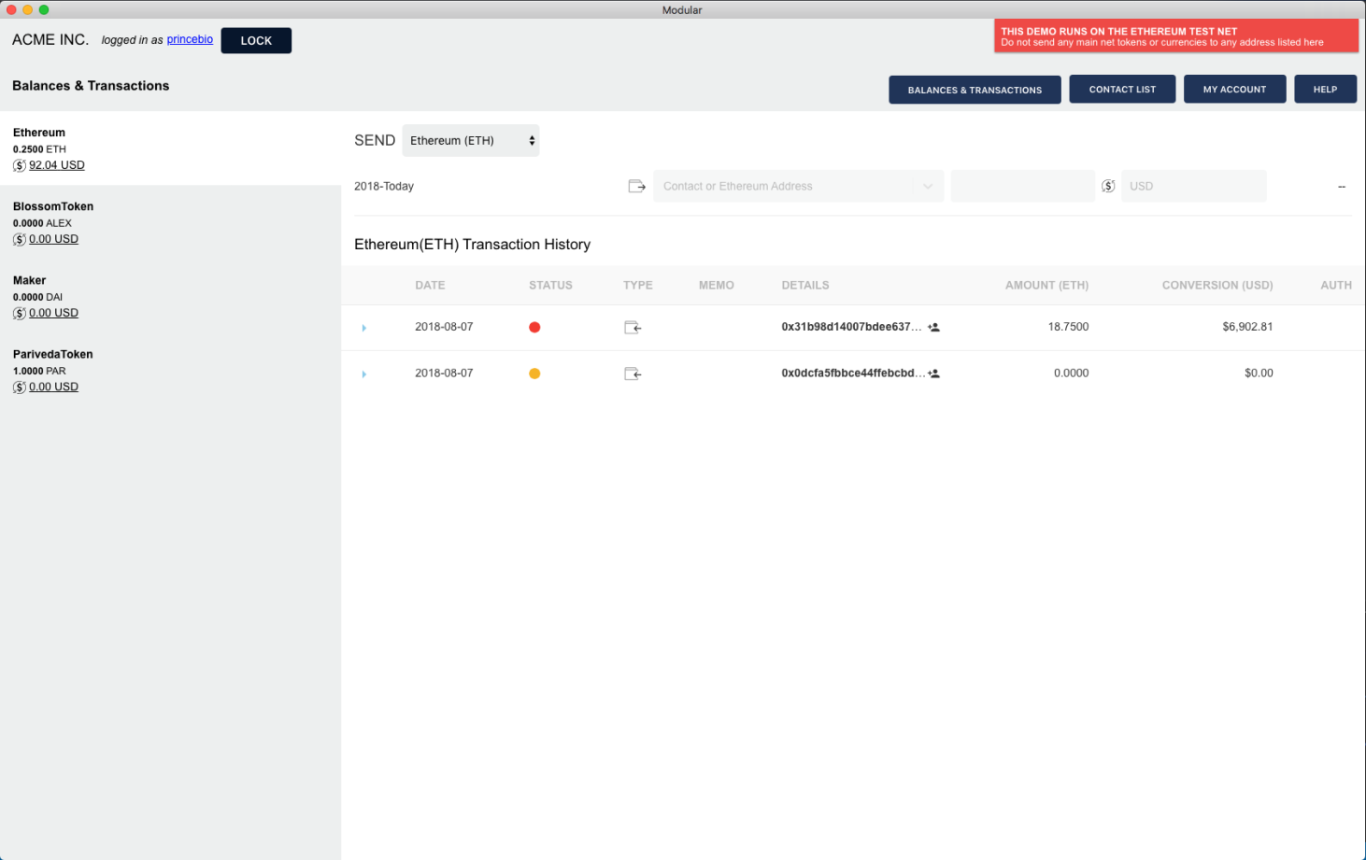
Task: Click dollar icon under Maker balance
Action: [x=20, y=313]
